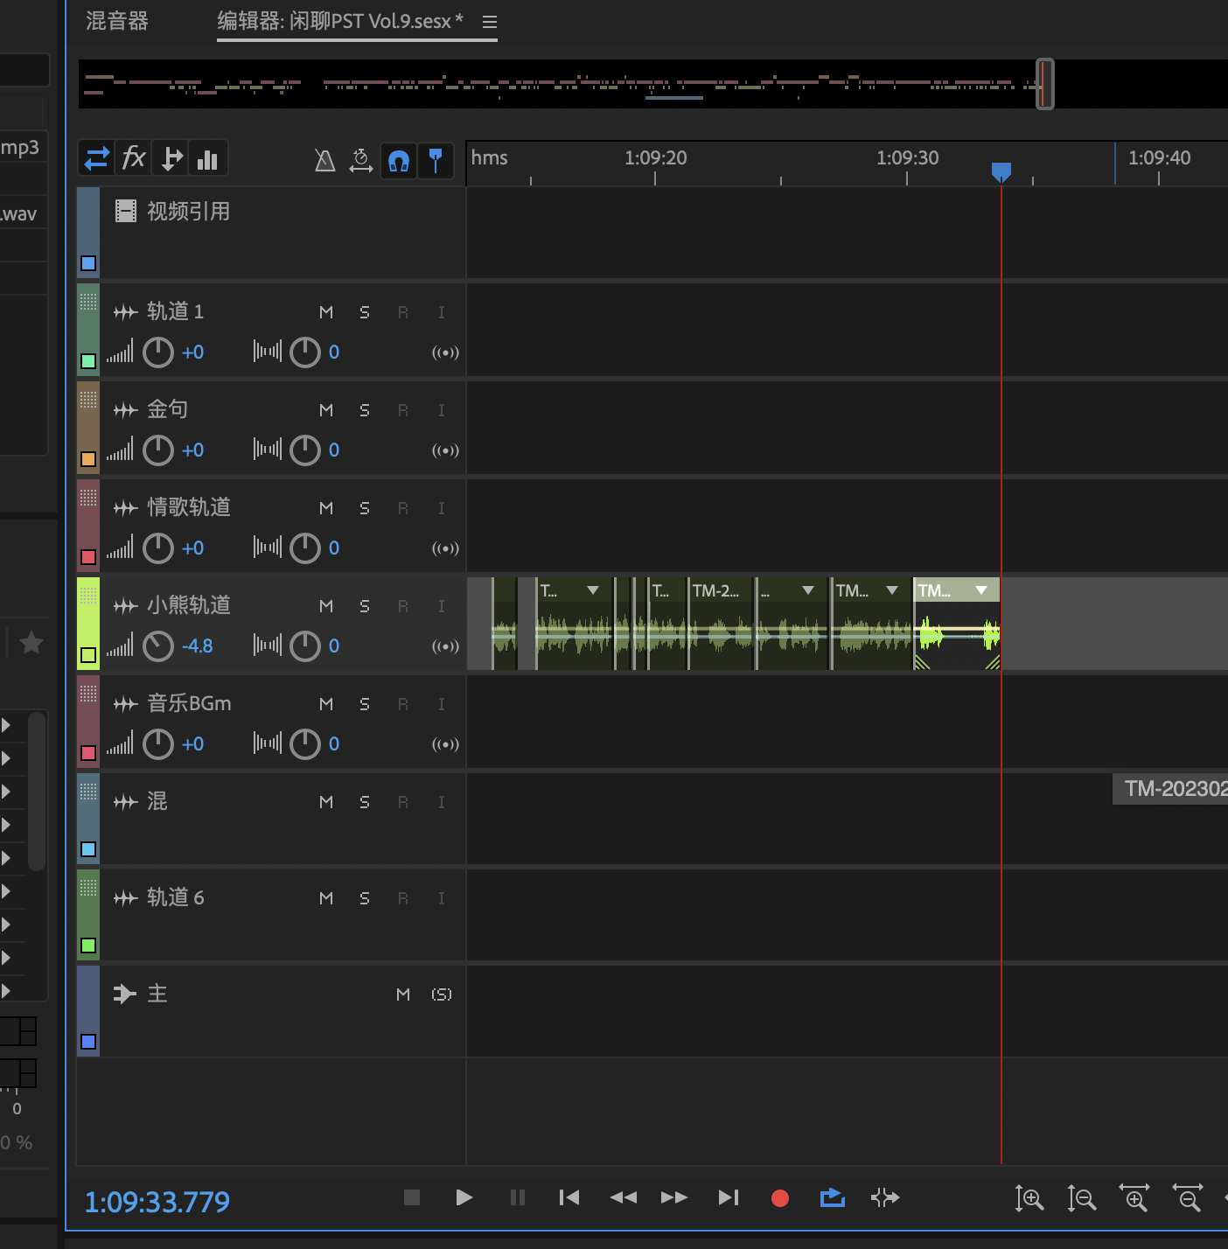Solo the 金句 track
Viewport: 1228px width, 1249px height.
pyautogui.click(x=365, y=410)
